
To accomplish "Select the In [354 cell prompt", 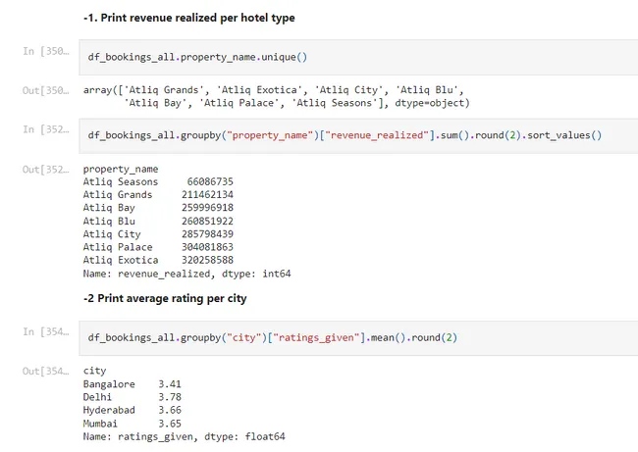I will 45,332.
